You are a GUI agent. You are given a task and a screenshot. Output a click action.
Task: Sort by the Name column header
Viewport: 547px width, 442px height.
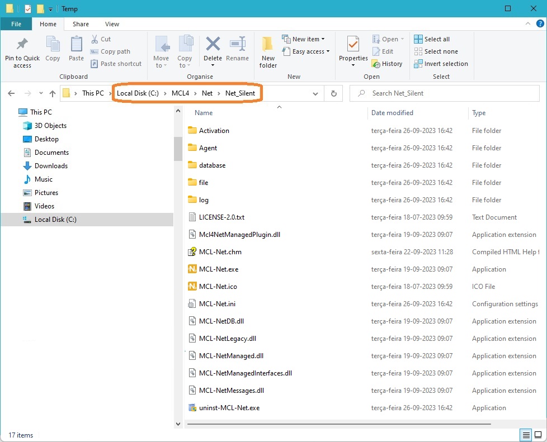[x=204, y=113]
